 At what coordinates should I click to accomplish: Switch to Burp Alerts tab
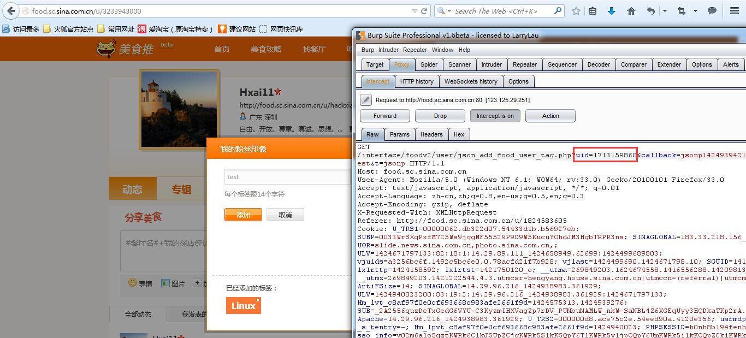[731, 64]
